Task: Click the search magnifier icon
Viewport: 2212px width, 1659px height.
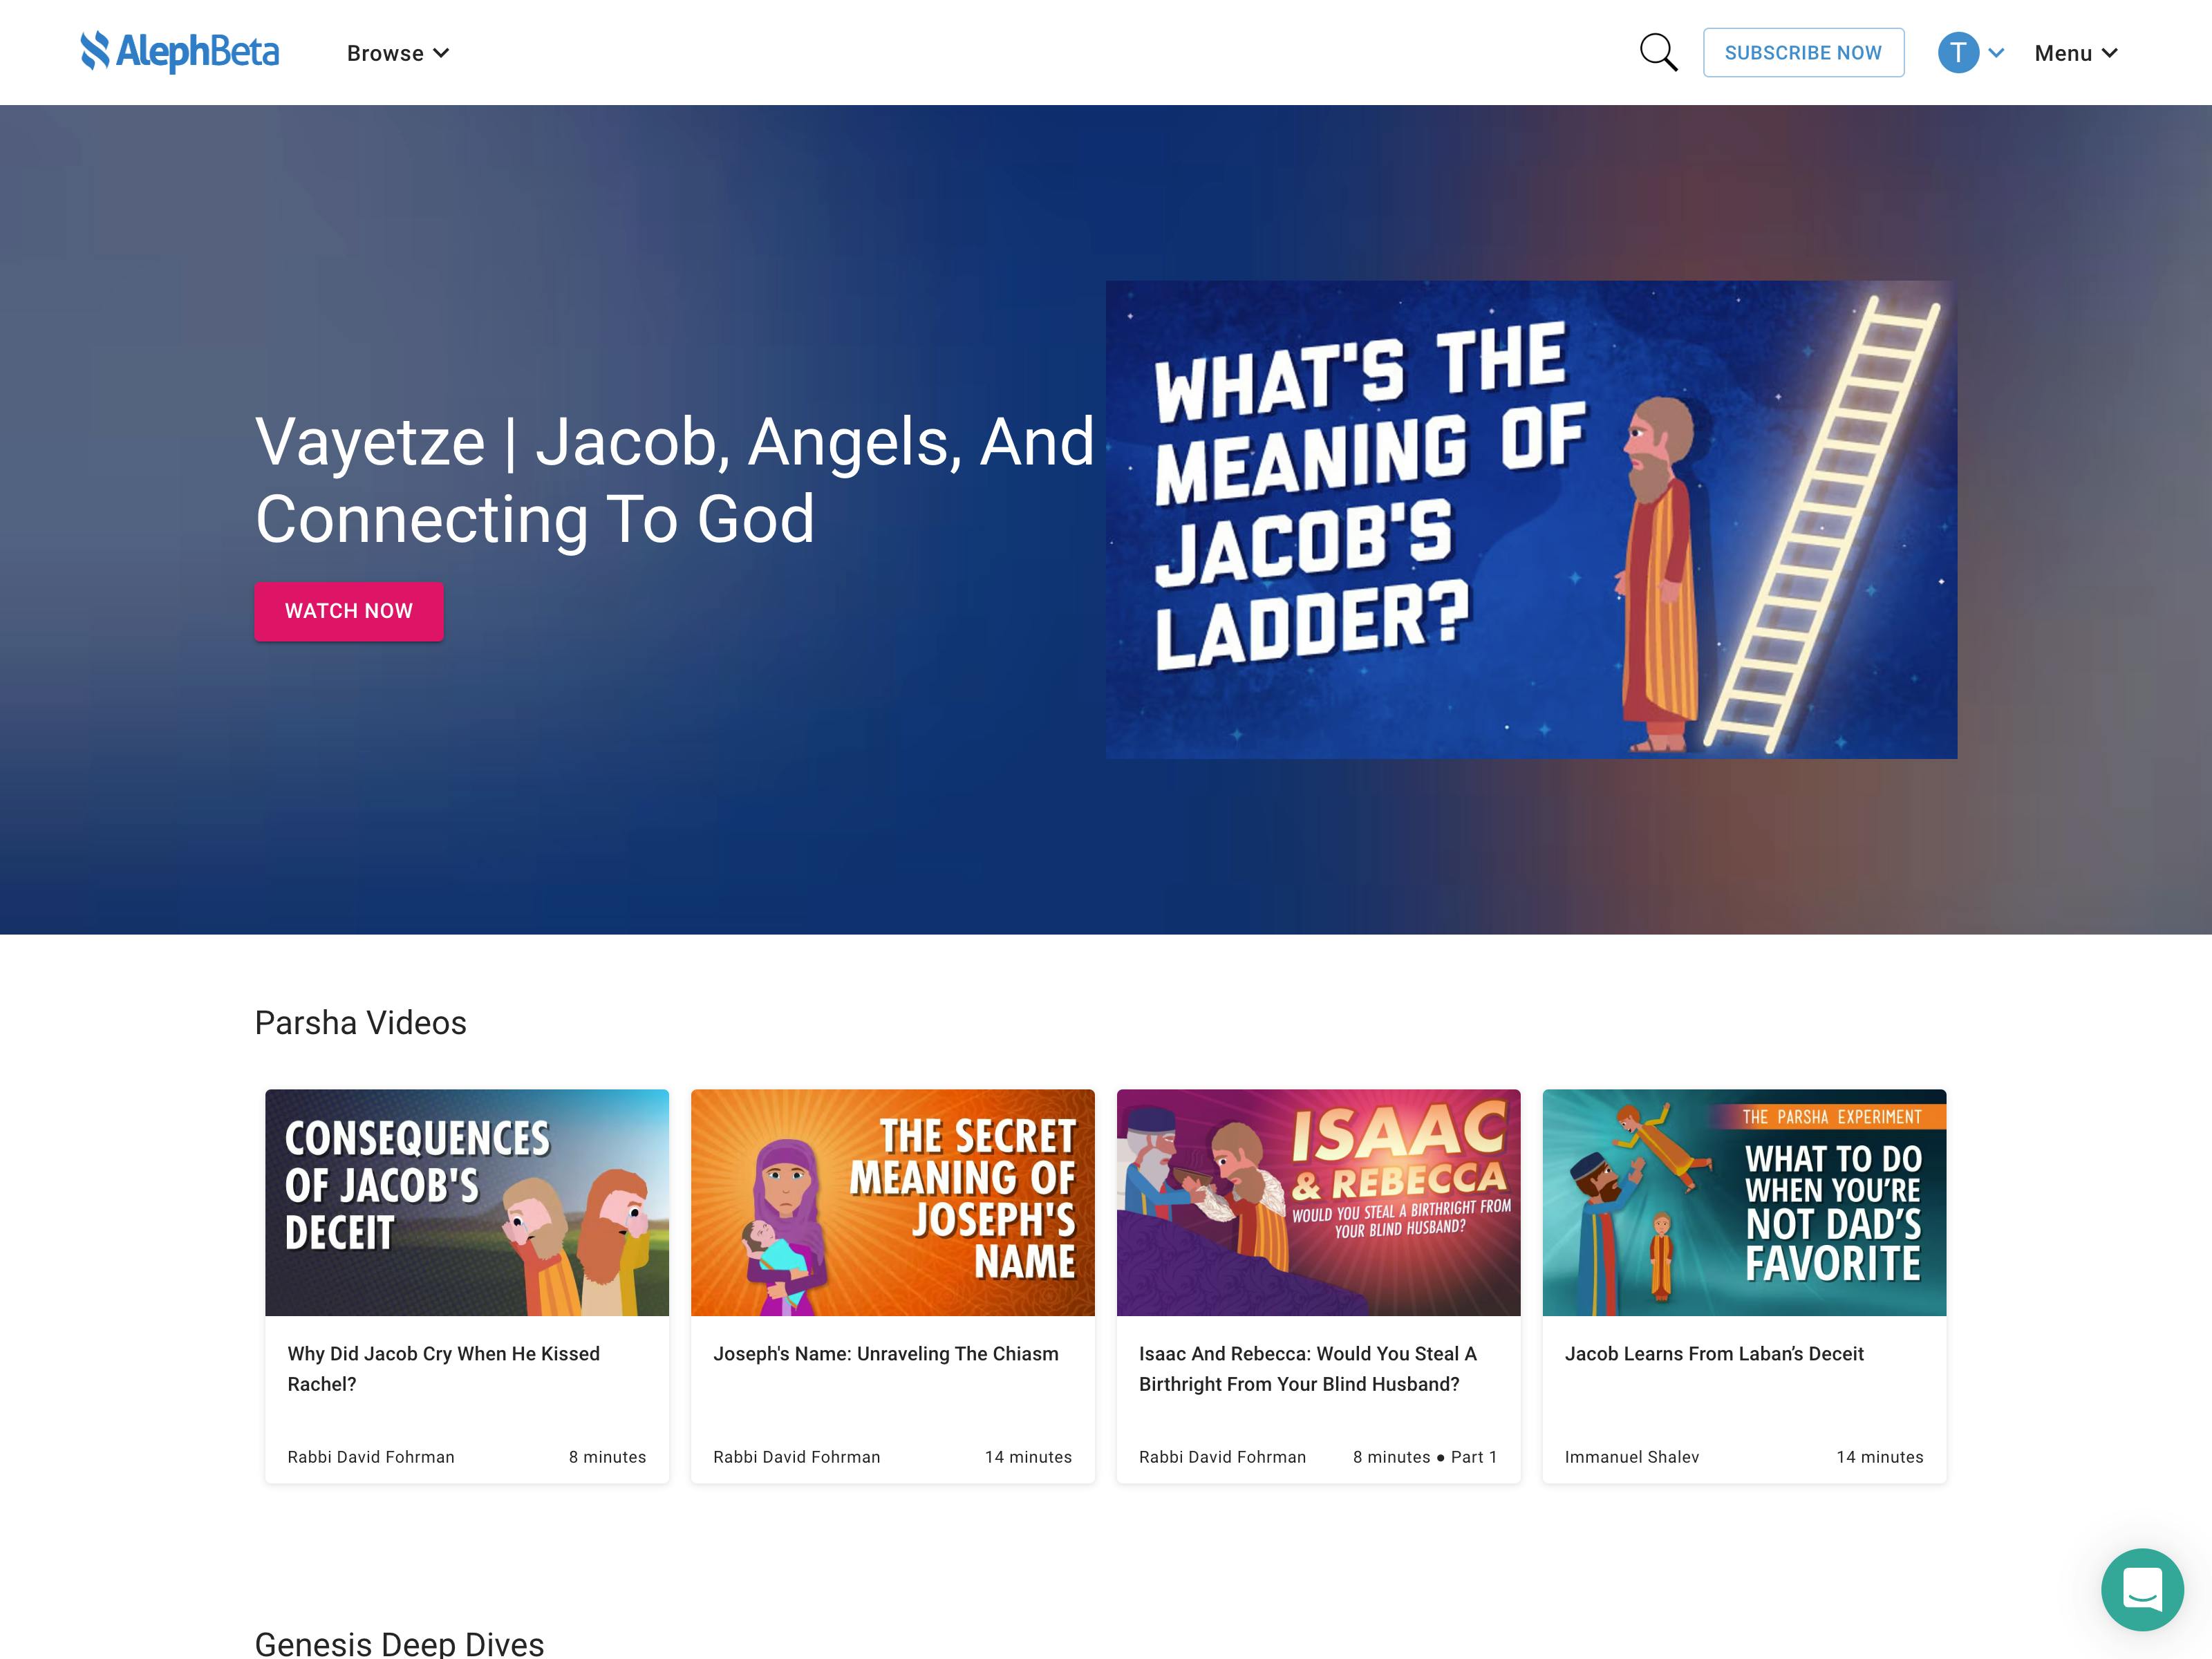Action: pyautogui.click(x=1658, y=53)
